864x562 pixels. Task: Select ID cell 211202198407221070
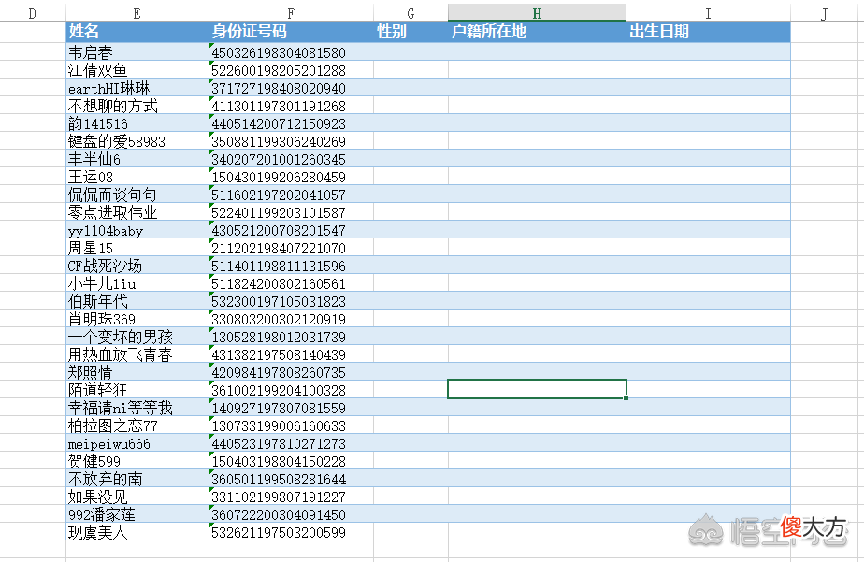[x=291, y=248]
